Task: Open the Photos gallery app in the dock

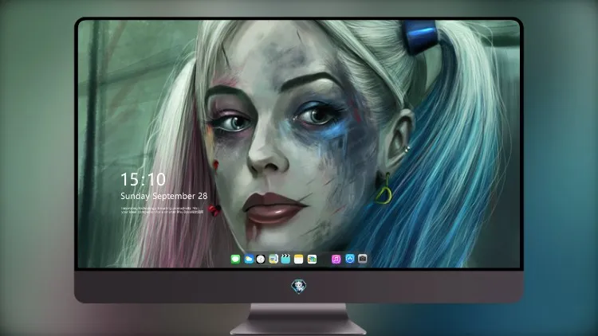Action: click(x=312, y=259)
